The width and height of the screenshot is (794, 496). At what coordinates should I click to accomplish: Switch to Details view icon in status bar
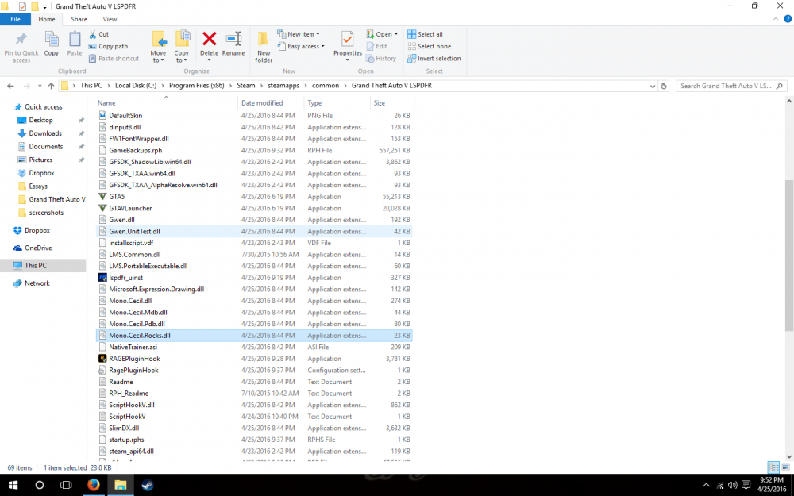point(773,467)
